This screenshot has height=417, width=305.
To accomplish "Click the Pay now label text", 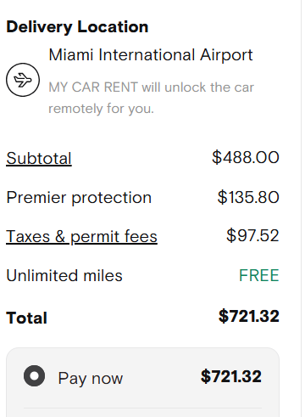I will tap(91, 378).
